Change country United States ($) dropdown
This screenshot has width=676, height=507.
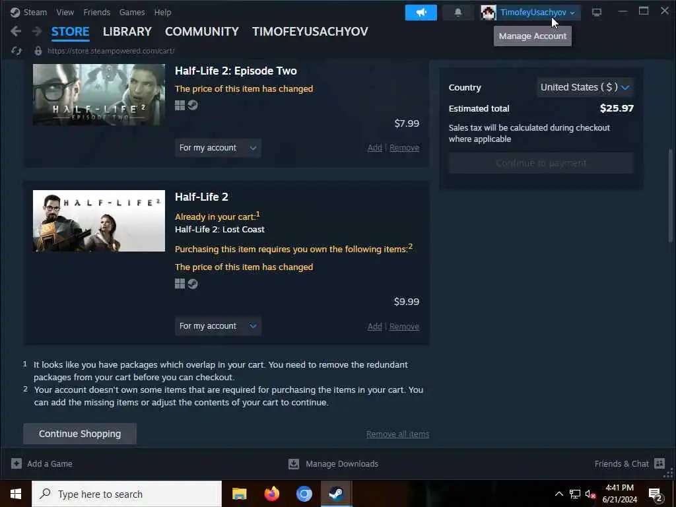tap(585, 87)
